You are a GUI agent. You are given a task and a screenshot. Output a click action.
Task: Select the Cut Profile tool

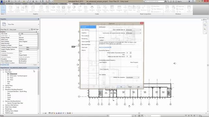coord(47,9)
